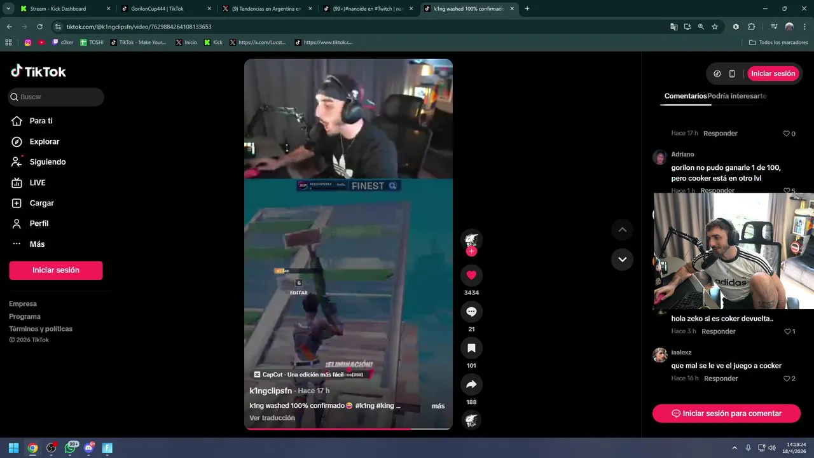Like the video with the heart icon
Image resolution: width=814 pixels, height=458 pixels.
471,275
